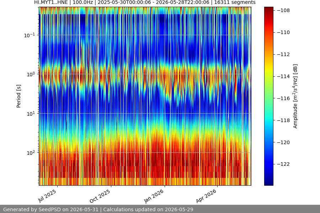The height and width of the screenshot is (213, 320).
Task: Click the colorbar '-114' tick label
Action: [x=283, y=76]
